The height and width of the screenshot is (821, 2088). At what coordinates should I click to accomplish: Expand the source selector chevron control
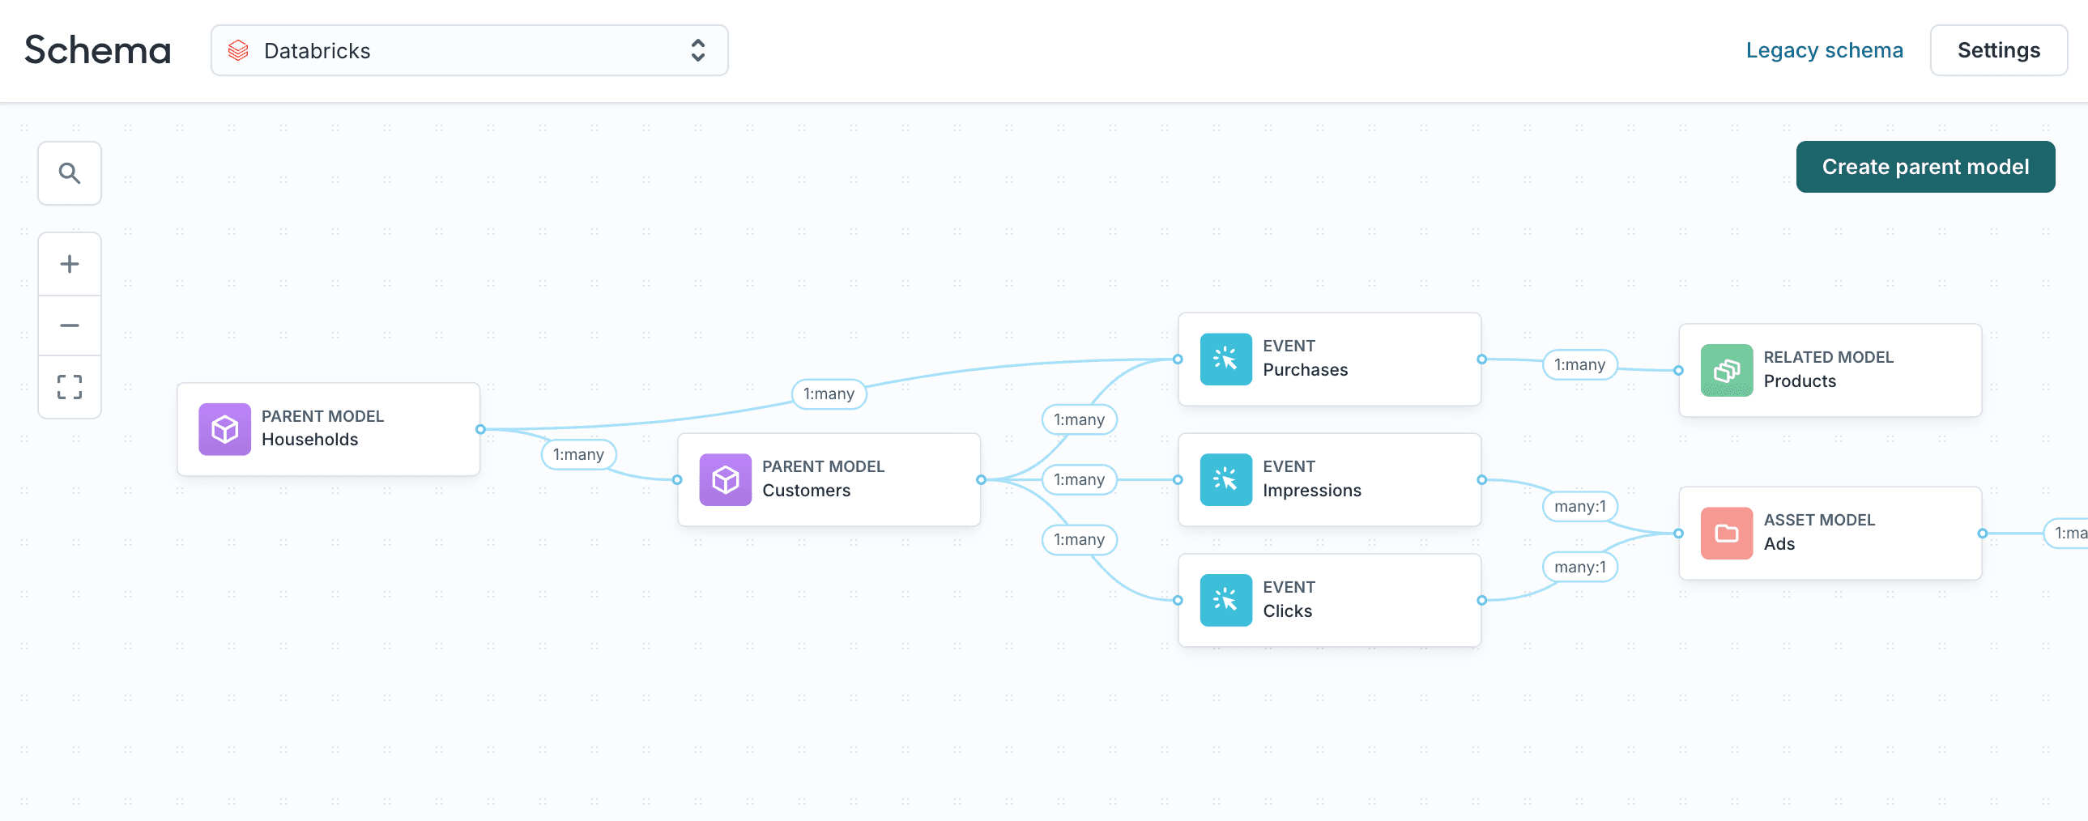(x=697, y=50)
